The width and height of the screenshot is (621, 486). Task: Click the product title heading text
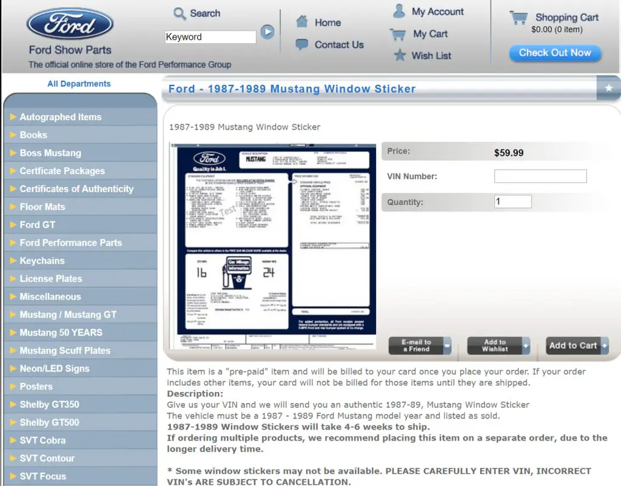point(292,89)
